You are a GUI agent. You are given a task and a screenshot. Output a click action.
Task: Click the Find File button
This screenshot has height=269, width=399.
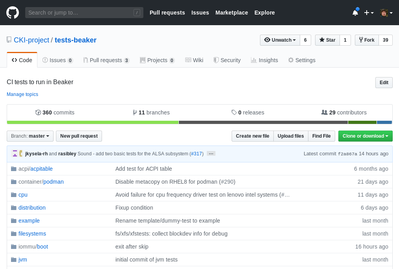point(321,136)
